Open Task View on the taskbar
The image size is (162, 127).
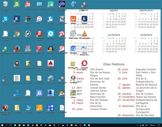click(x=11, y=125)
